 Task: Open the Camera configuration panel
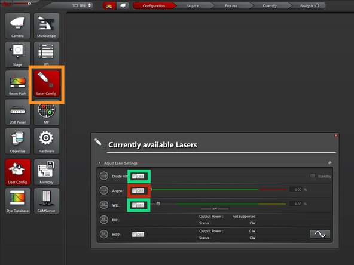coord(17,26)
